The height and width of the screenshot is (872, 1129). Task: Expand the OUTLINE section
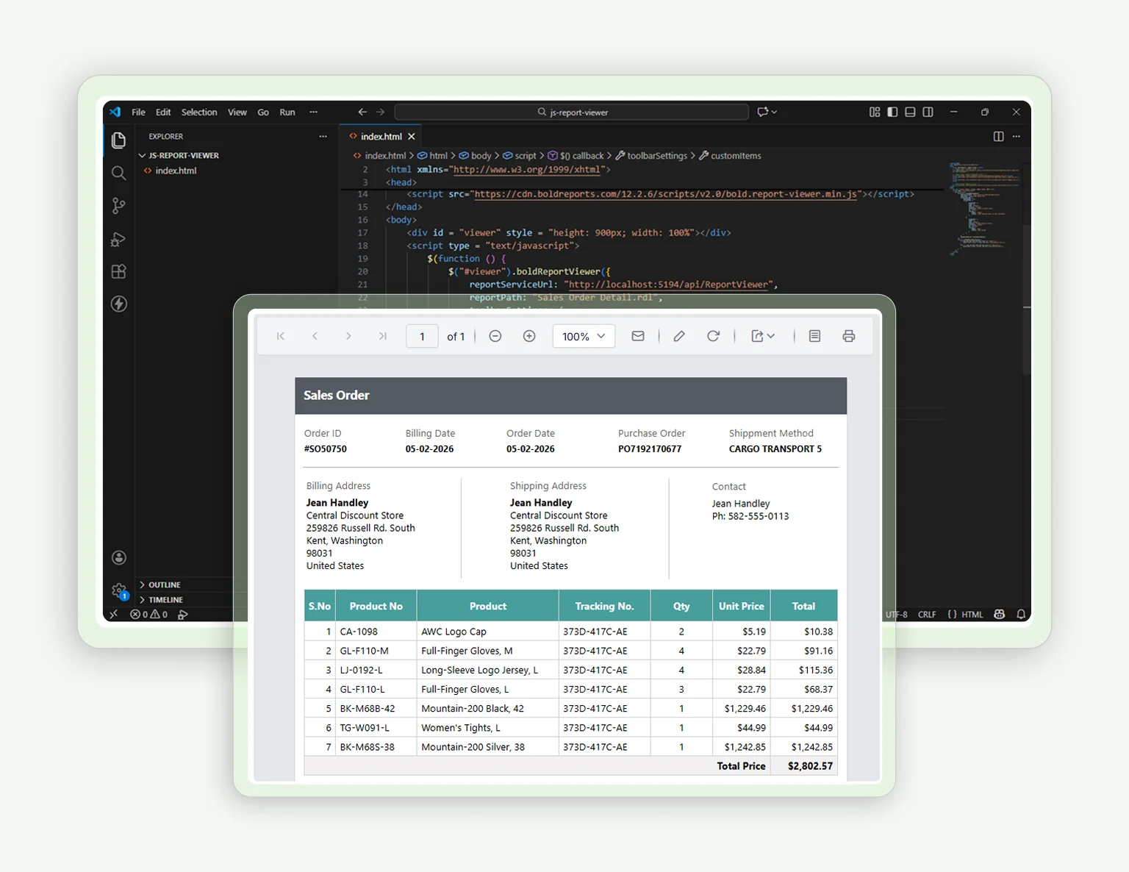pyautogui.click(x=164, y=585)
